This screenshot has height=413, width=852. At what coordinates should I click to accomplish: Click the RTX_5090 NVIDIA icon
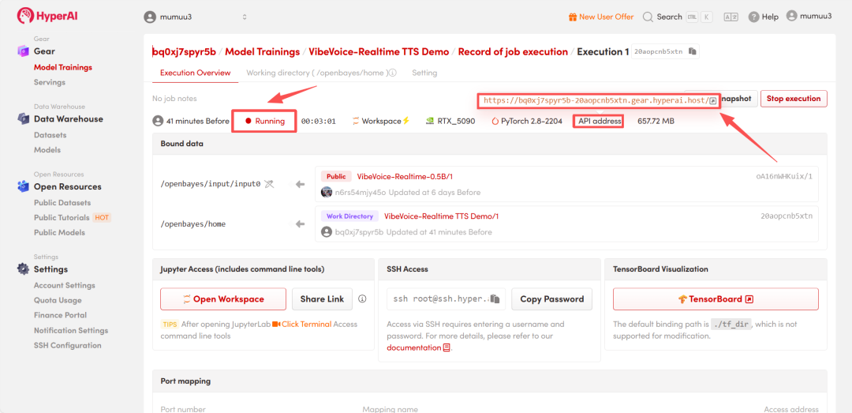429,121
